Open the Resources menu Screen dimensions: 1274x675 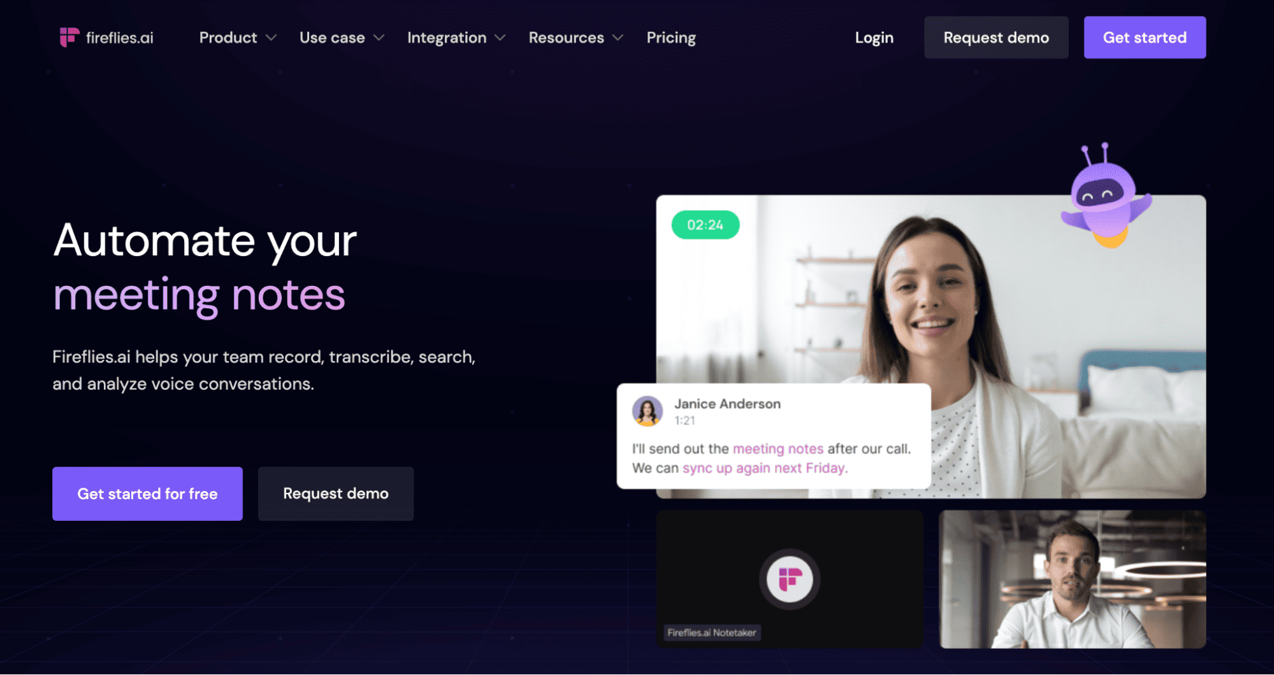566,38
